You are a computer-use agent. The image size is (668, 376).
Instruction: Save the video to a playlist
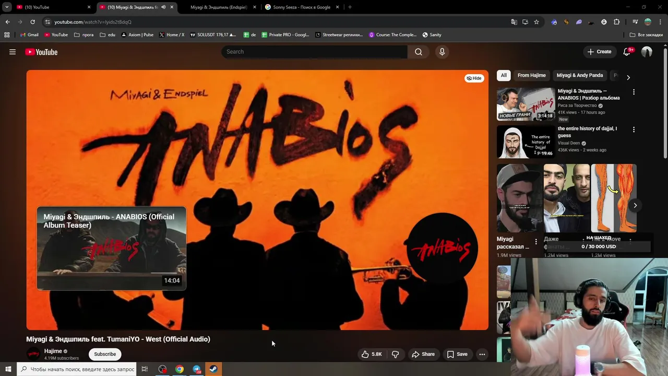(x=457, y=354)
